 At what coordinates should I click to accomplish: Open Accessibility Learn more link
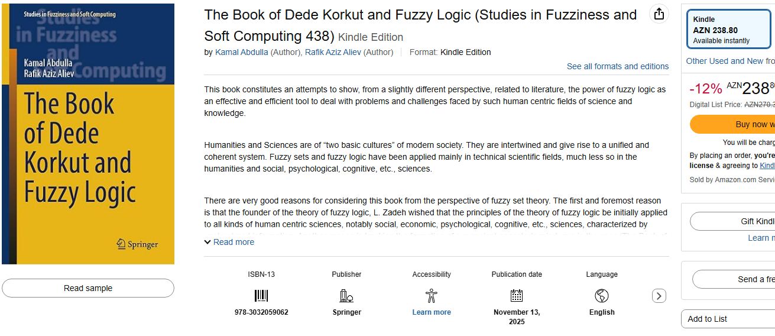(432, 312)
